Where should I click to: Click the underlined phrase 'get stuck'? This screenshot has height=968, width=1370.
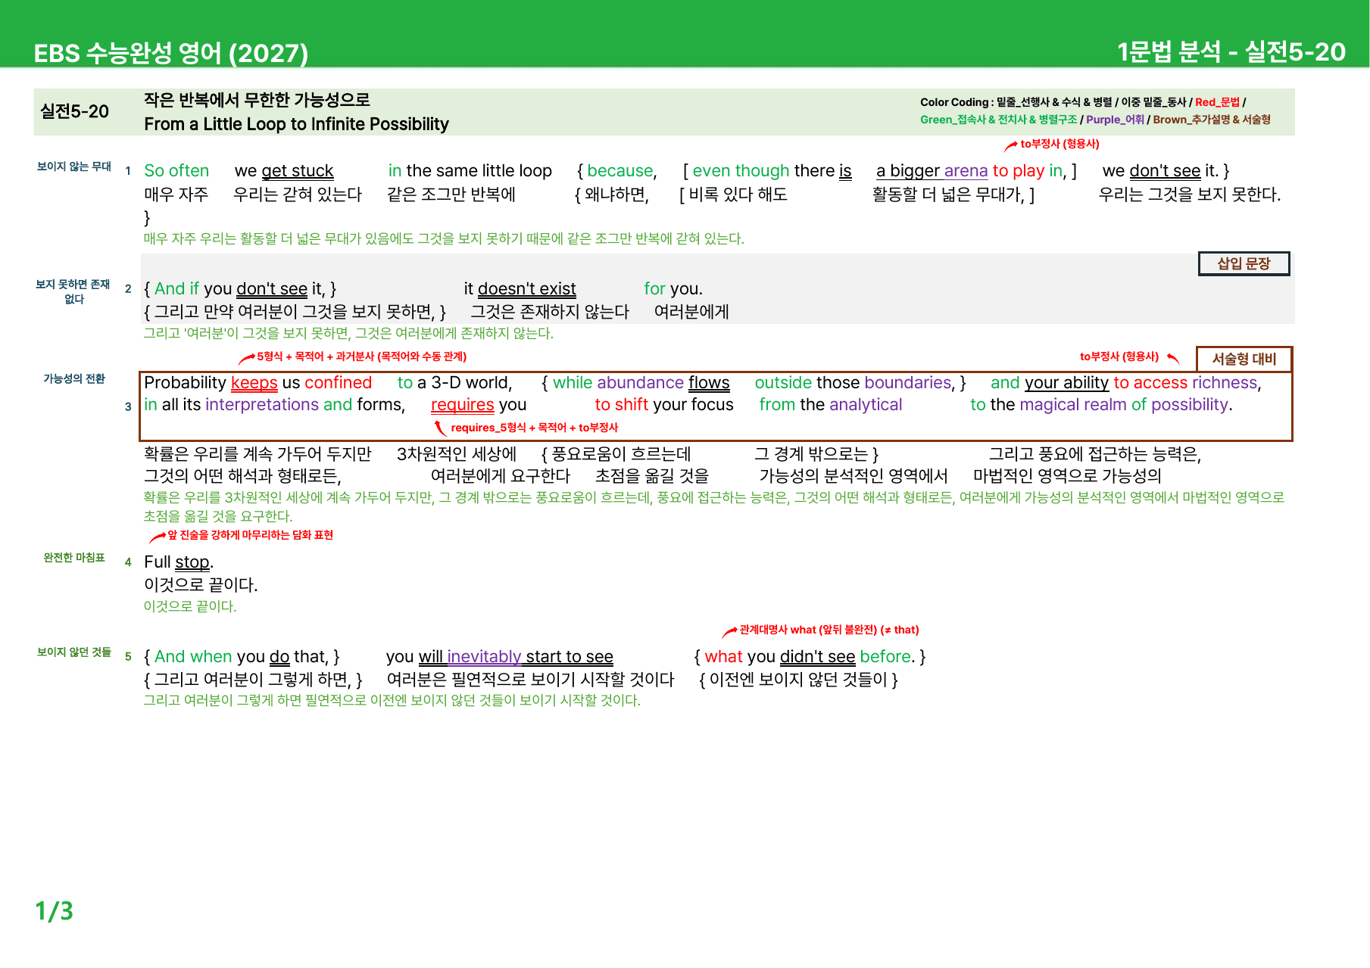tap(298, 171)
